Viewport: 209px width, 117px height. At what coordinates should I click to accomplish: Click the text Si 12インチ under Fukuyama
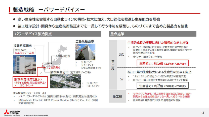point(87,65)
